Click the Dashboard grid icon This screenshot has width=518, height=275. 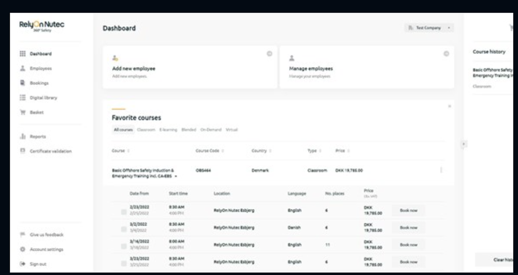click(x=22, y=54)
